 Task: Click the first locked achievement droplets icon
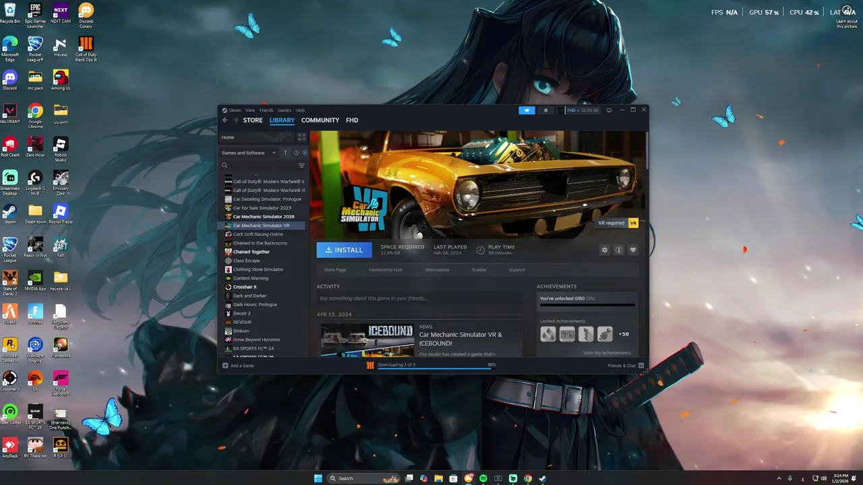click(548, 334)
